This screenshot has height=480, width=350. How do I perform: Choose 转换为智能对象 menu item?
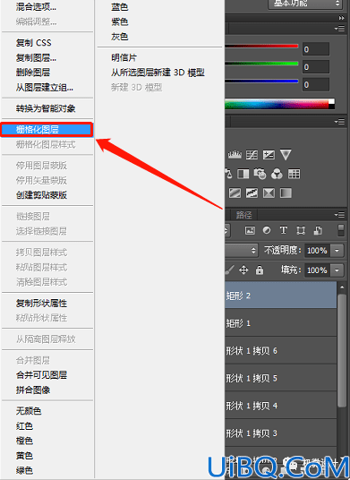tap(46, 108)
